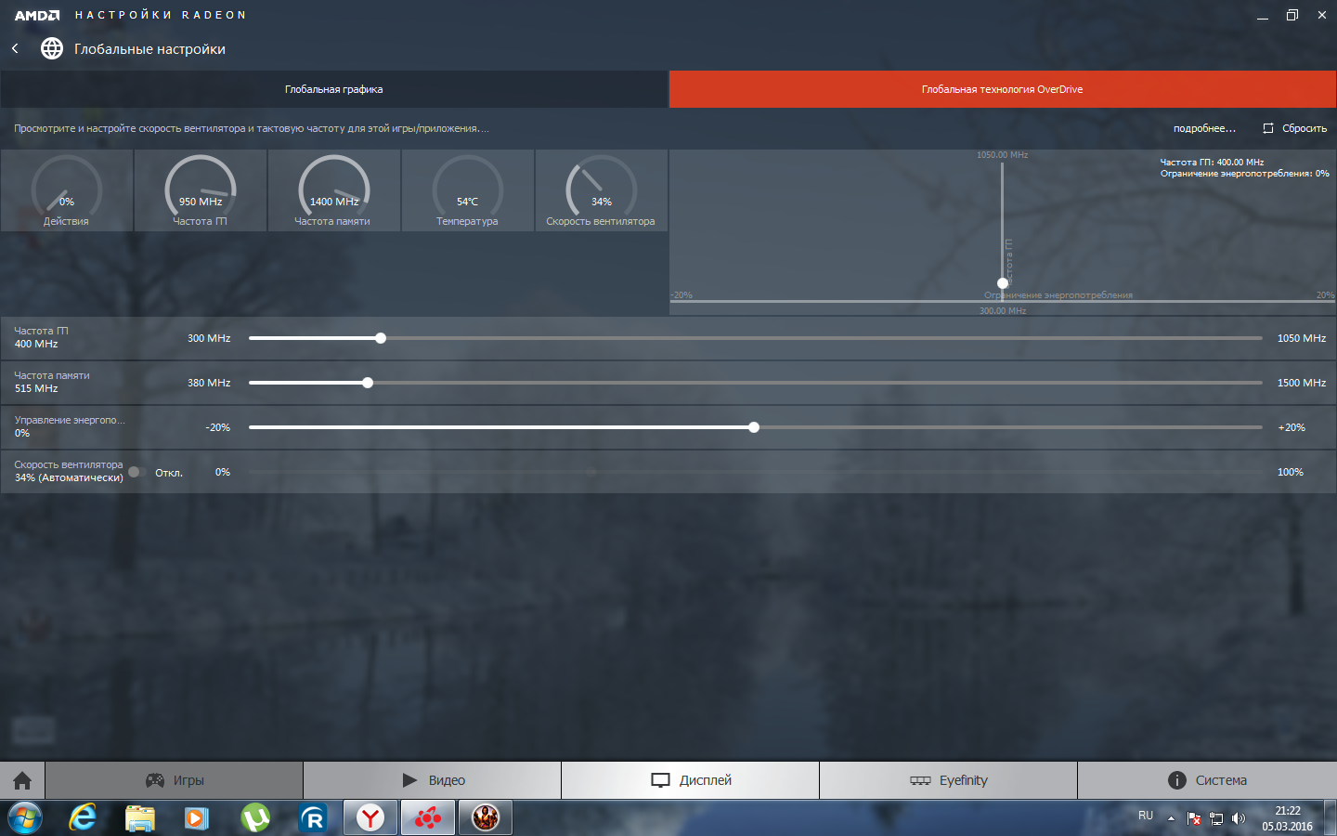Click the Температура 54°C gauge
Screen dimensions: 1337x836
point(468,190)
